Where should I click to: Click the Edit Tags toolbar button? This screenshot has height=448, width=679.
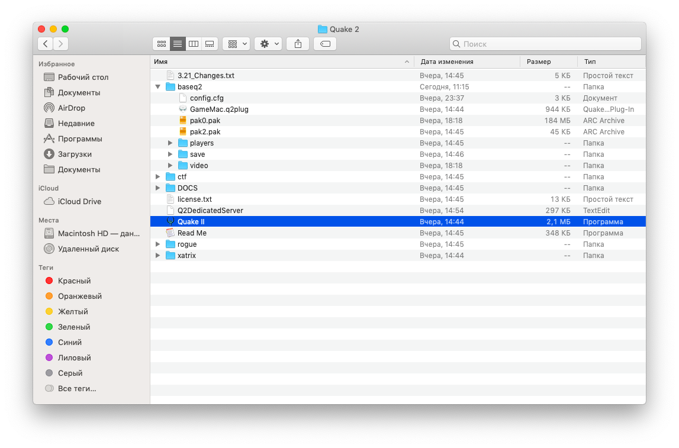[x=325, y=44]
